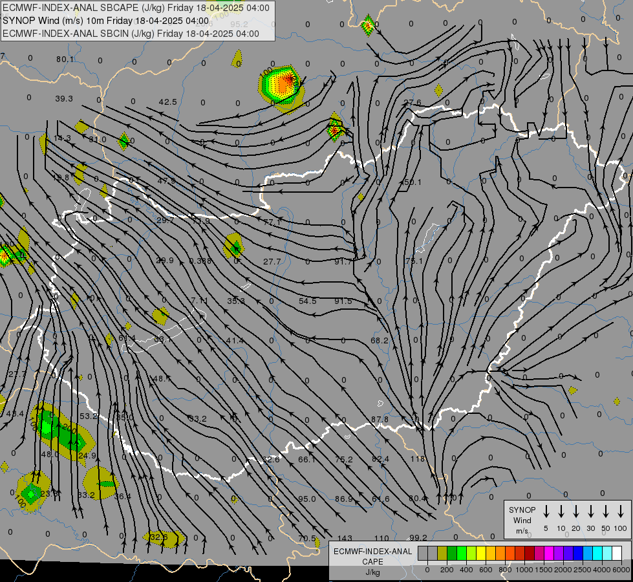Image resolution: width=633 pixels, height=582 pixels.
Task: Click the 100 m/s wind arrow in legend
Action: click(621, 511)
